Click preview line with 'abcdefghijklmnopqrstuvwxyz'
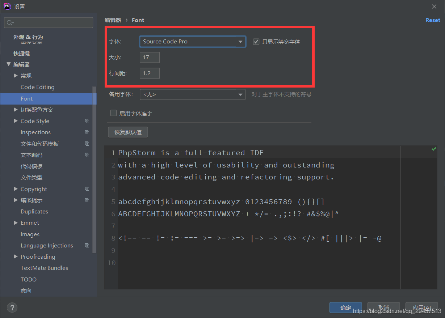Viewport: 445px width, 318px height. coord(221,202)
